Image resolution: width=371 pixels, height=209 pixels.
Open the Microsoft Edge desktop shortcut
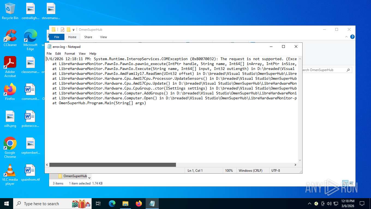click(x=30, y=40)
